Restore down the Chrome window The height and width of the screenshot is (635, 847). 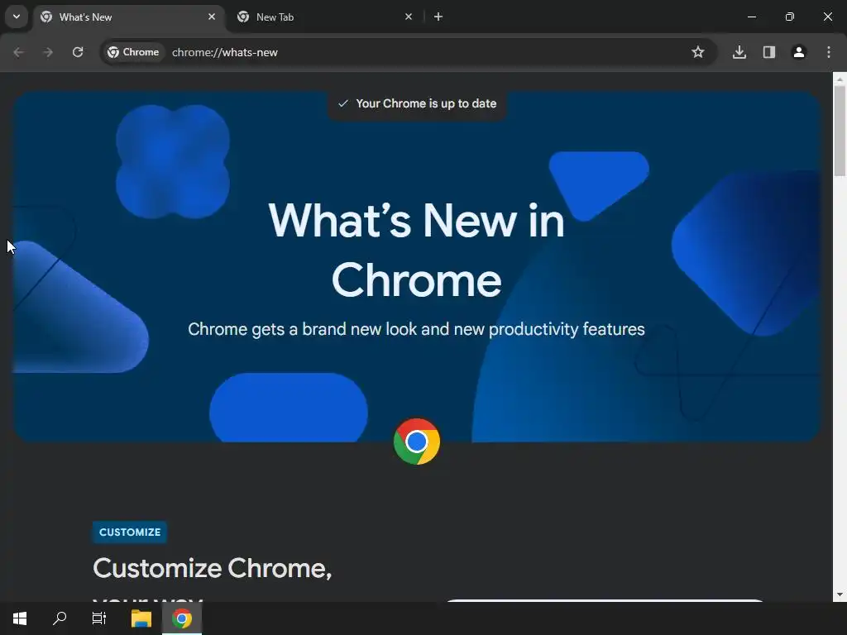click(x=790, y=17)
